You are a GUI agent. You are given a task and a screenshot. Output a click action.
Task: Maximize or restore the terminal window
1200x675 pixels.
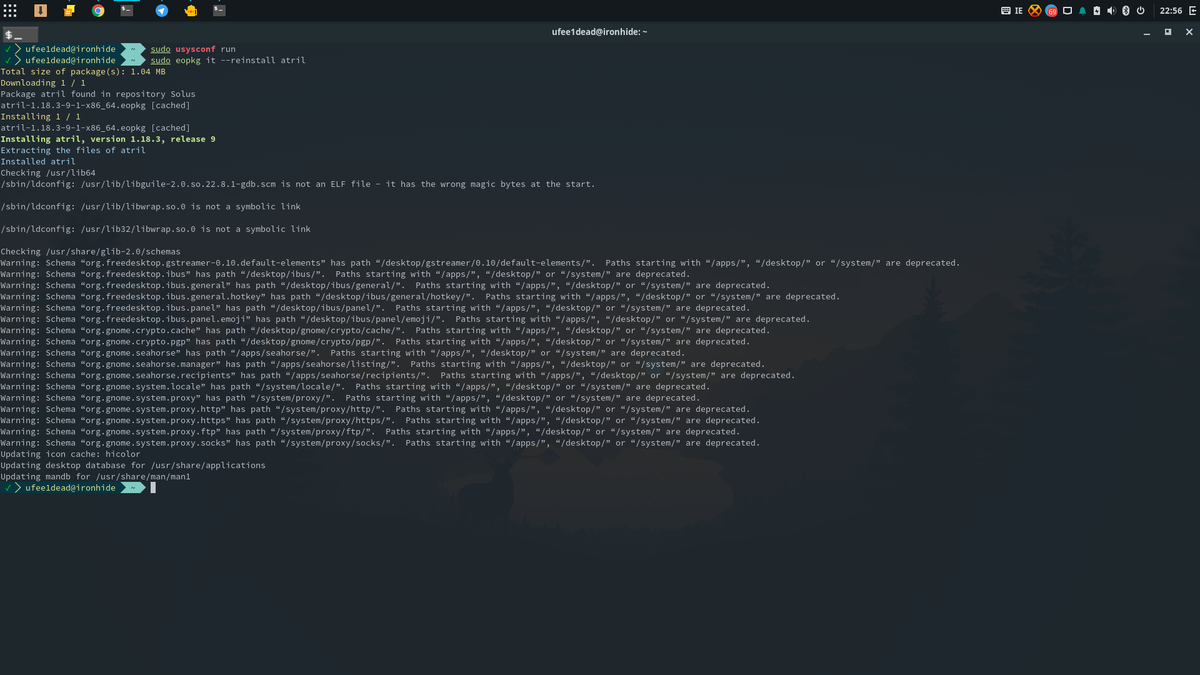pos(1168,32)
